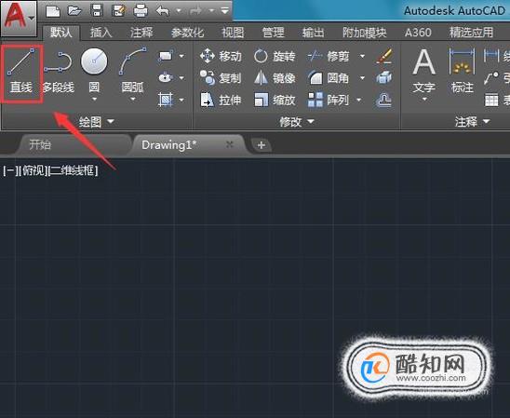Open the 修剪 dropdown arrow
Viewport: 510px width, 418px height.
362,56
